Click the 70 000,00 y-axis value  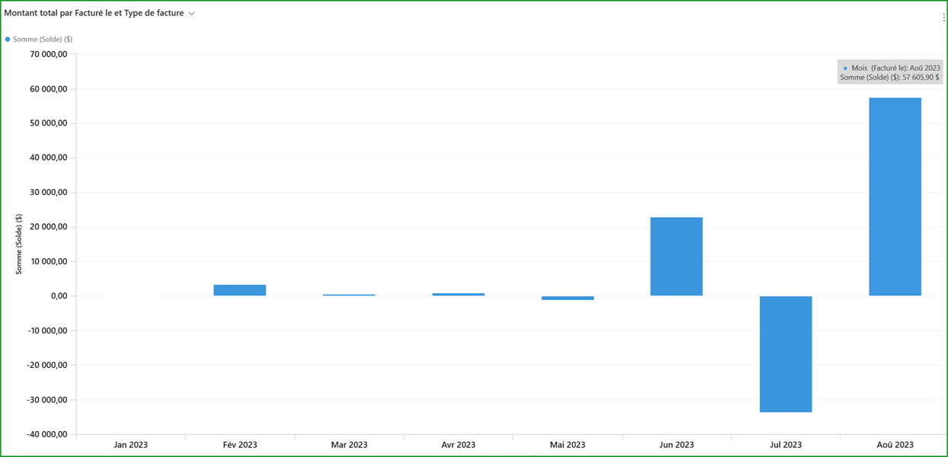point(47,54)
